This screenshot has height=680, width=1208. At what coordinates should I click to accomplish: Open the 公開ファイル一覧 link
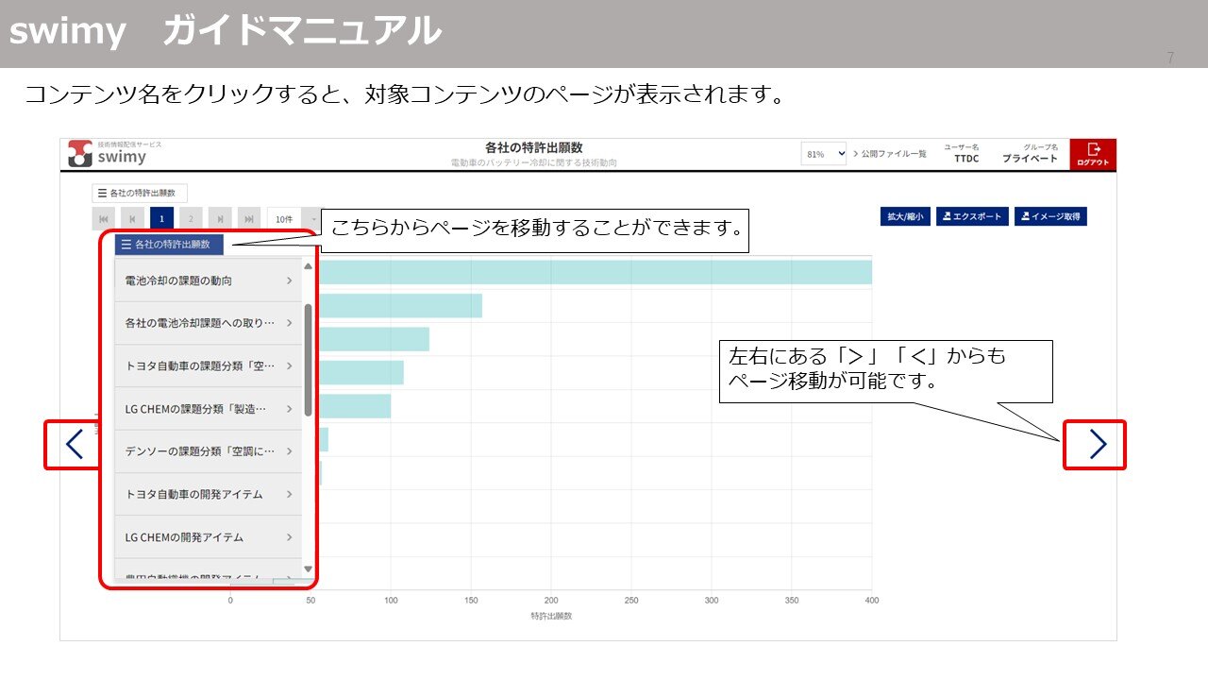click(x=889, y=154)
